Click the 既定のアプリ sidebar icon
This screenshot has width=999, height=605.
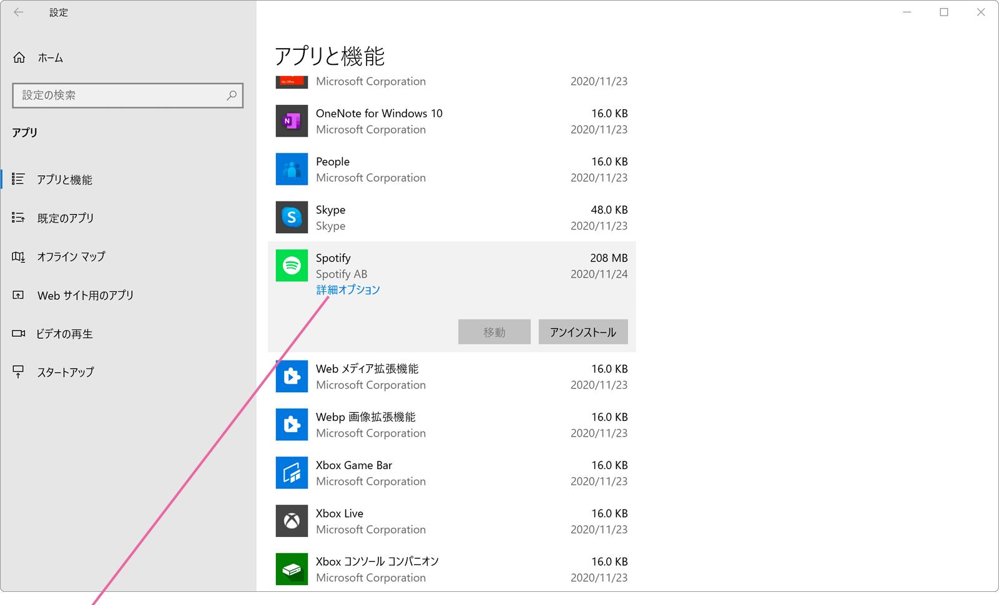[x=18, y=218]
